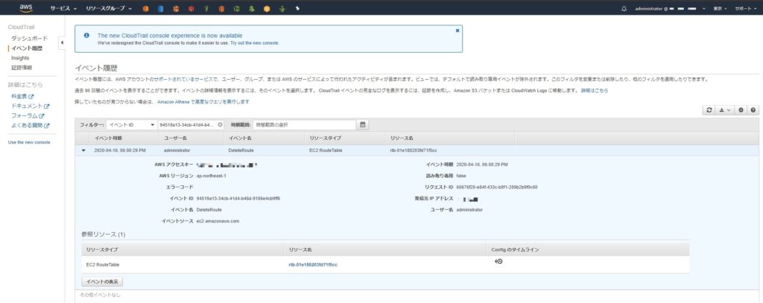Open the イベント ID filter dropdown

pos(130,124)
